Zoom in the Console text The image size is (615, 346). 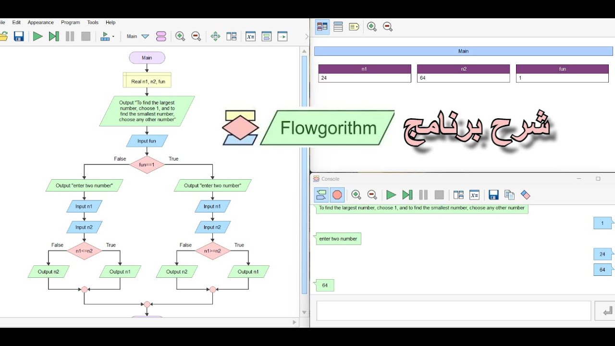[356, 195]
